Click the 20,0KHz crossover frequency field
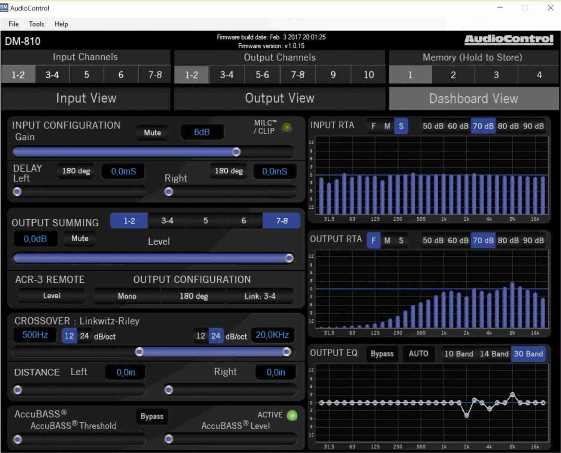The height and width of the screenshot is (453, 561). pyautogui.click(x=272, y=335)
